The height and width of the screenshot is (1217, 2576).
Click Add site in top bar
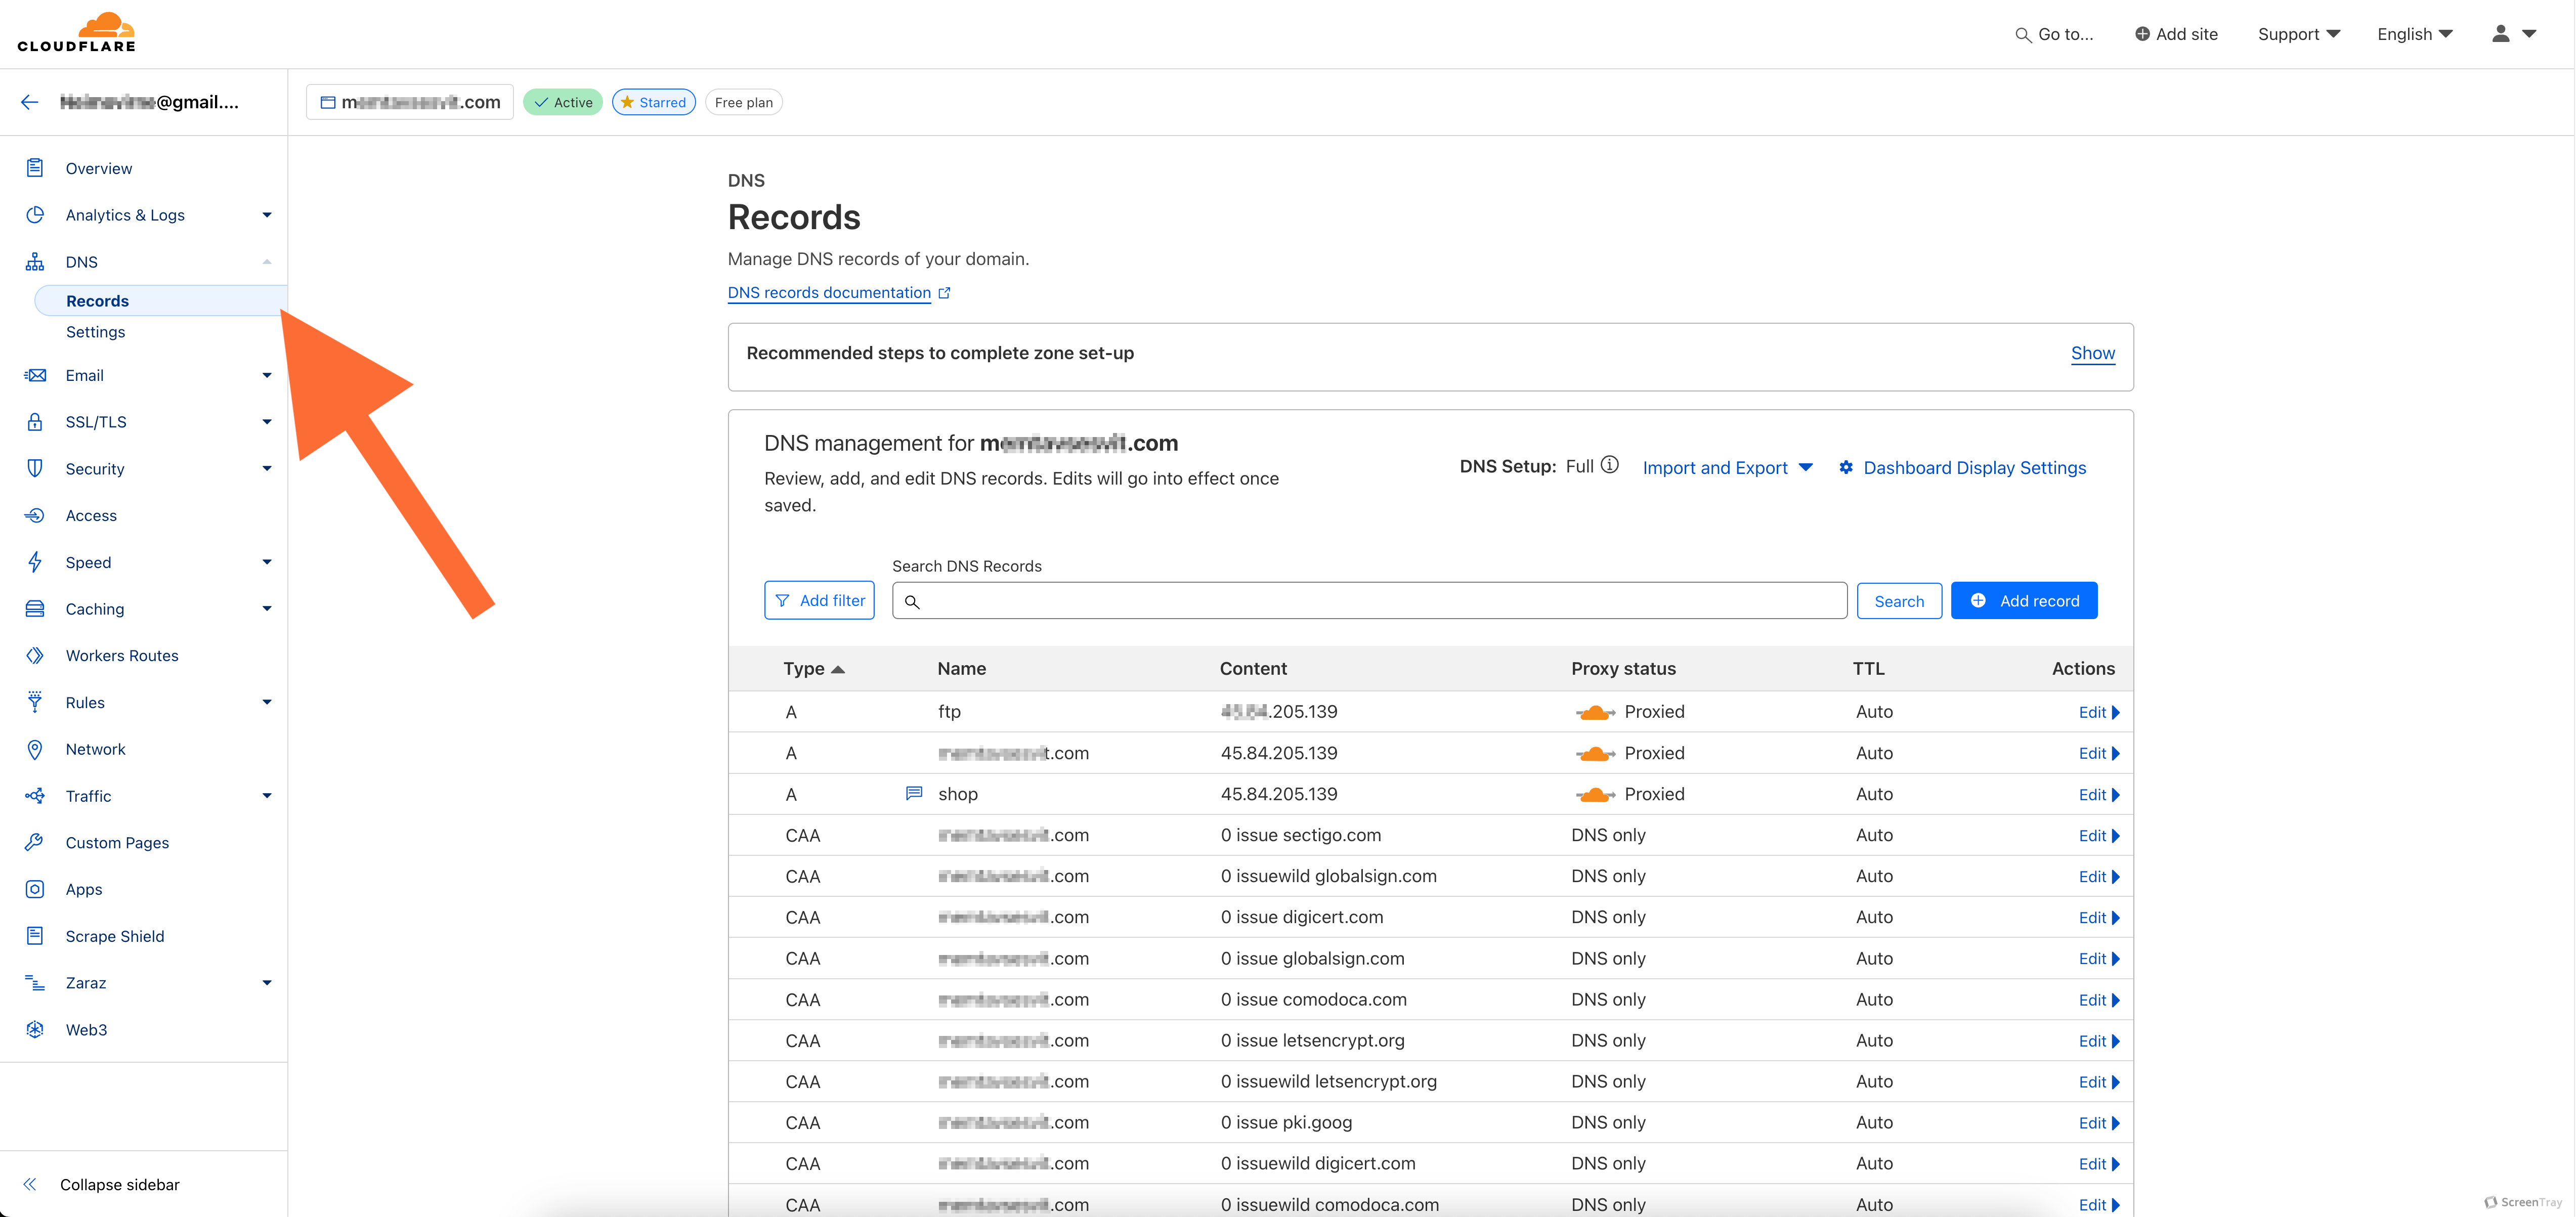coord(2176,34)
